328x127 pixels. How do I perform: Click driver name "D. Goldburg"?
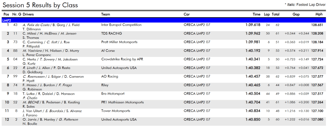pyautogui.click(x=32, y=72)
